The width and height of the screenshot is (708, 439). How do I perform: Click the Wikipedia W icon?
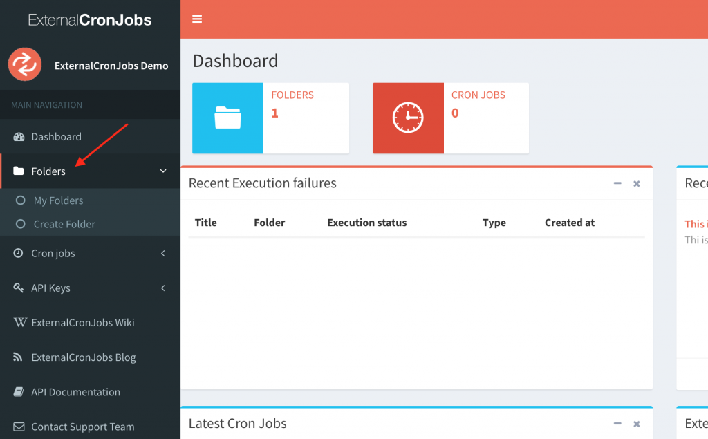[x=20, y=322]
